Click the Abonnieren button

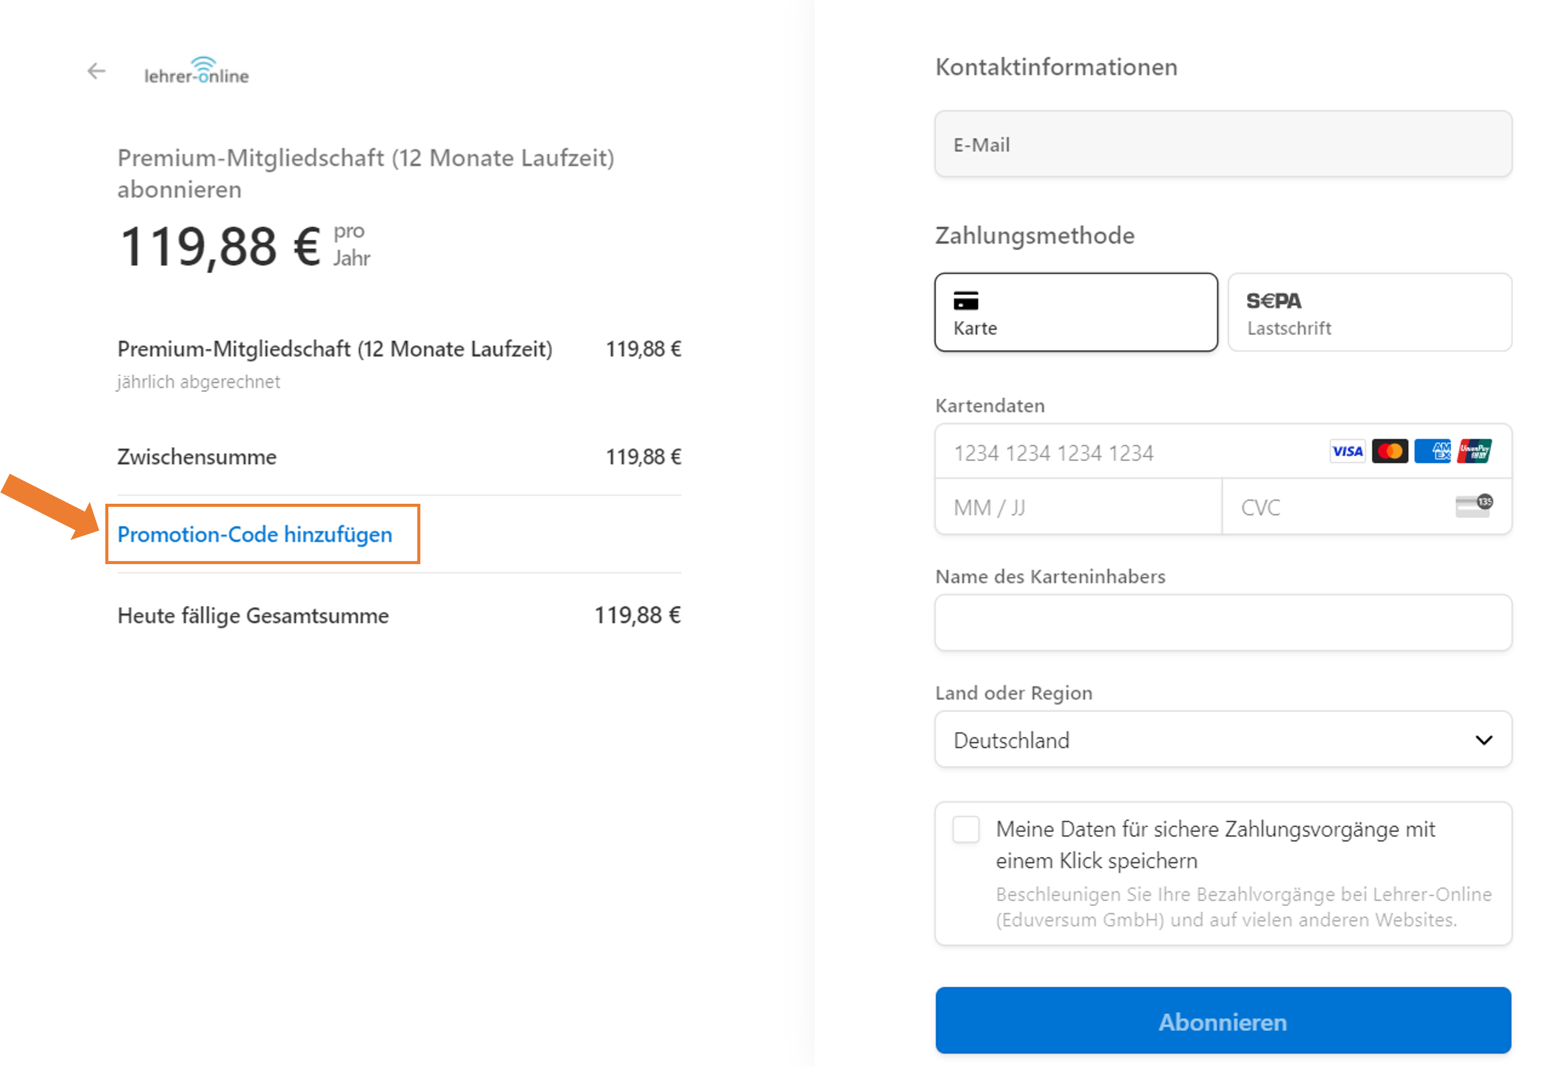pos(1223,1021)
